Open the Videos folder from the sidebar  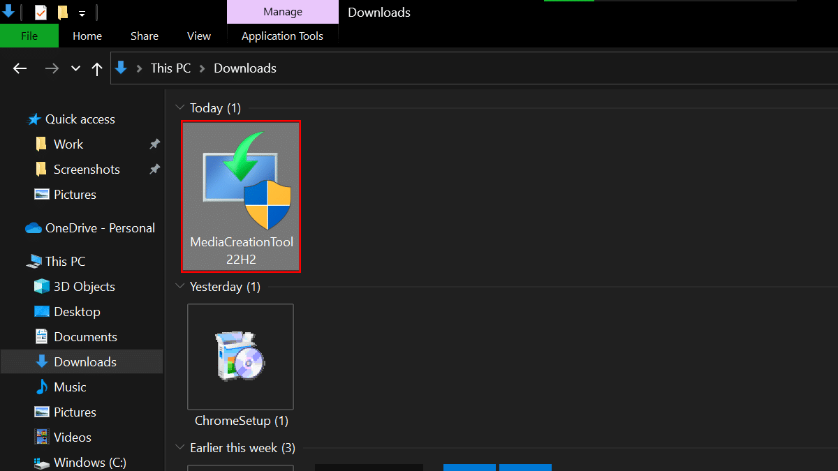coord(71,437)
